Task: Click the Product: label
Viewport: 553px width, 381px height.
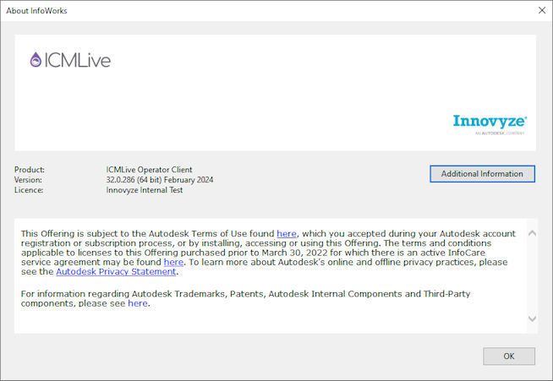Action: tap(30, 170)
